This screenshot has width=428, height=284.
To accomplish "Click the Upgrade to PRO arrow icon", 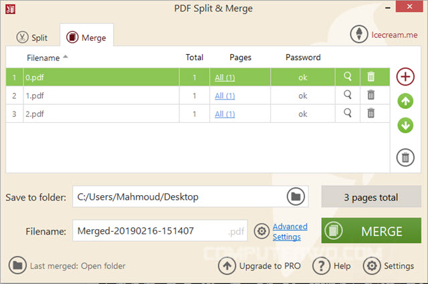I will click(227, 266).
